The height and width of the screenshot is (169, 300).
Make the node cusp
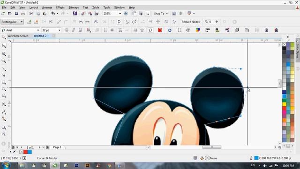pos(74,22)
